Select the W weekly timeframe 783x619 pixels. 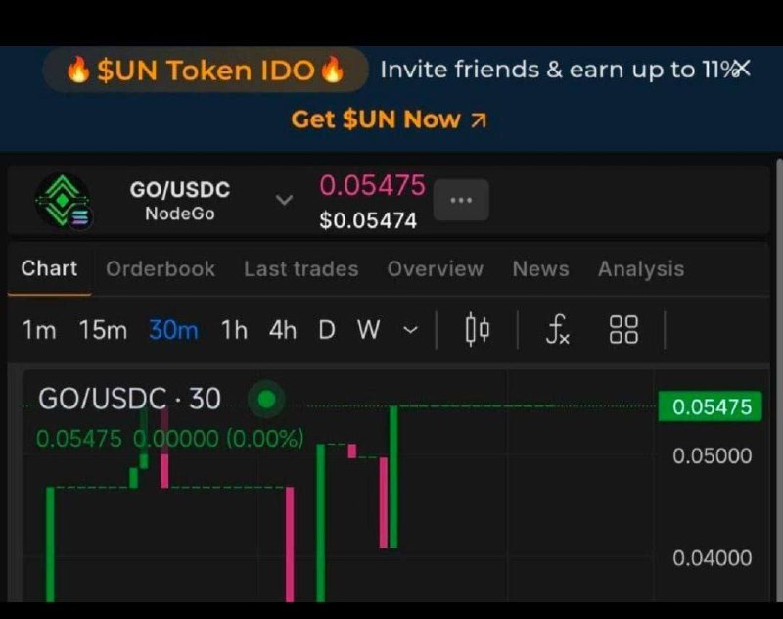[x=369, y=330]
